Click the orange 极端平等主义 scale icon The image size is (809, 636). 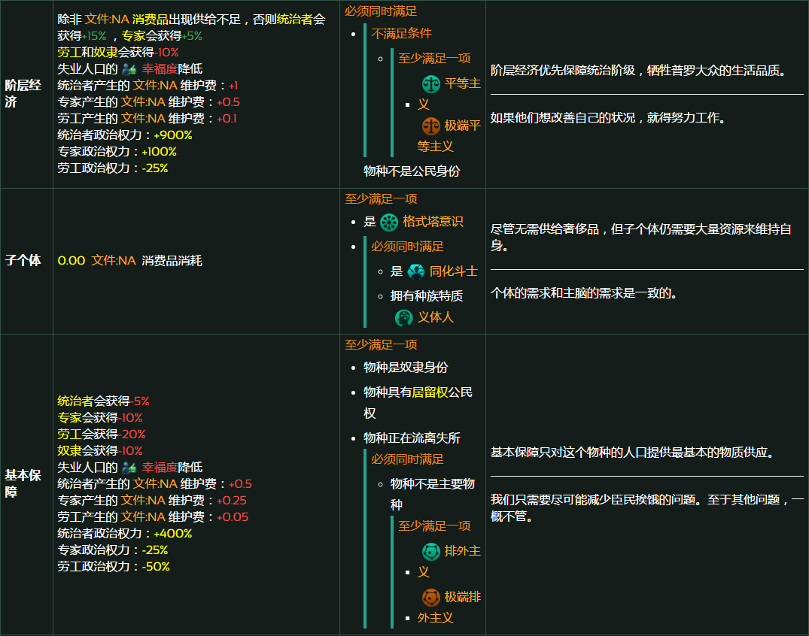(x=431, y=126)
